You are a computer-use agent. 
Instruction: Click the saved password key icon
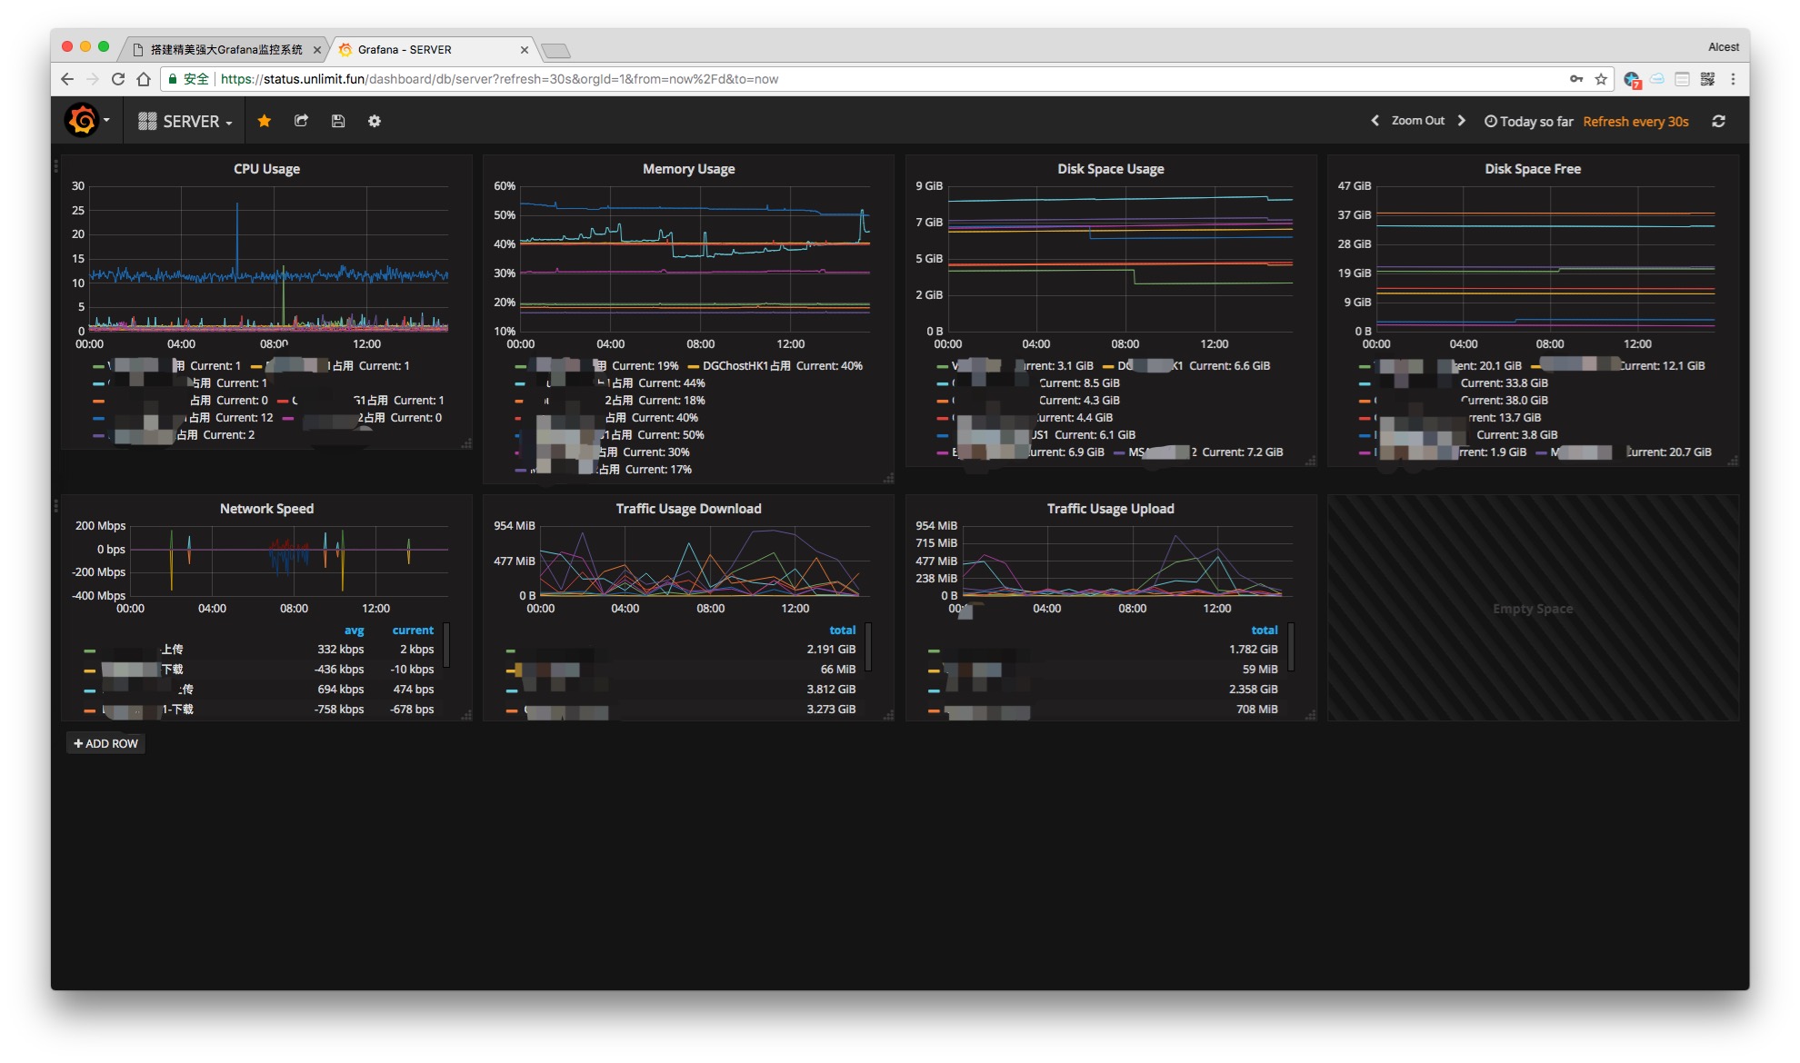[1576, 79]
